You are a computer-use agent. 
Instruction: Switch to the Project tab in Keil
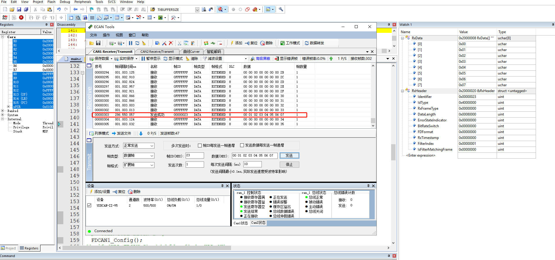point(9,248)
